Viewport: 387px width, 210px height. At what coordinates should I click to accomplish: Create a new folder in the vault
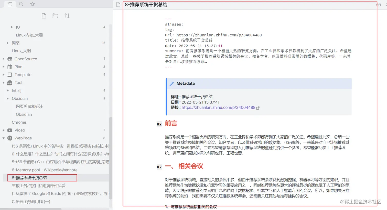point(55,16)
